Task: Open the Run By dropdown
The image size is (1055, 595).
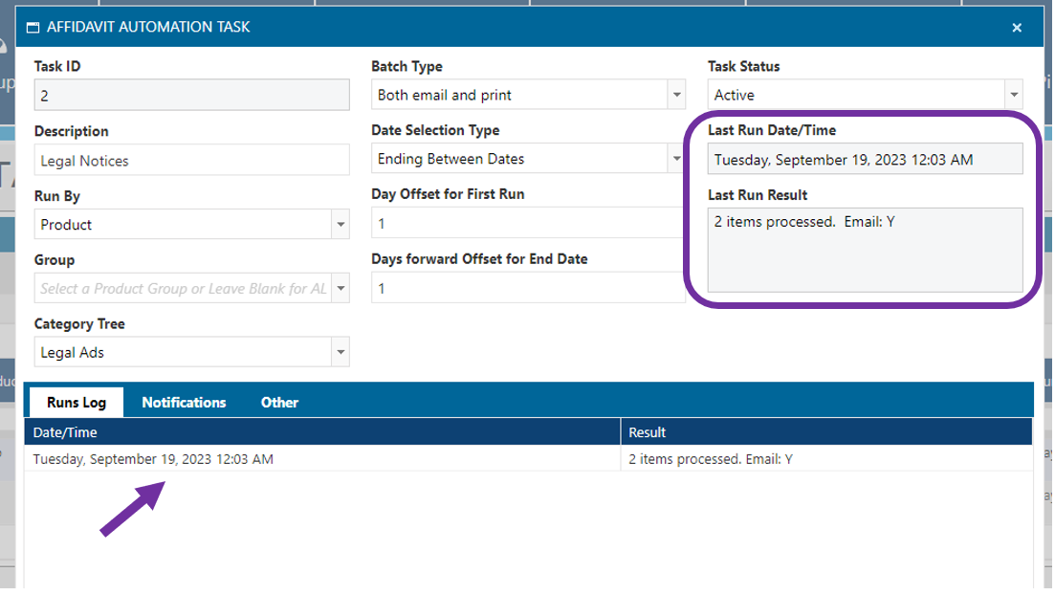Action: (x=341, y=225)
